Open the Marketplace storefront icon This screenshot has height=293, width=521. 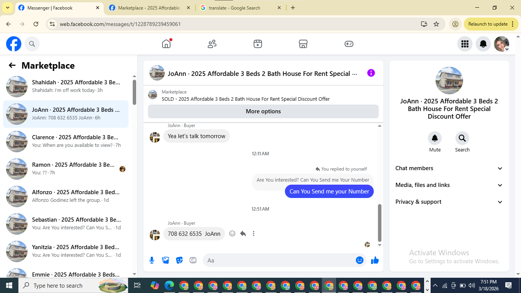303,44
